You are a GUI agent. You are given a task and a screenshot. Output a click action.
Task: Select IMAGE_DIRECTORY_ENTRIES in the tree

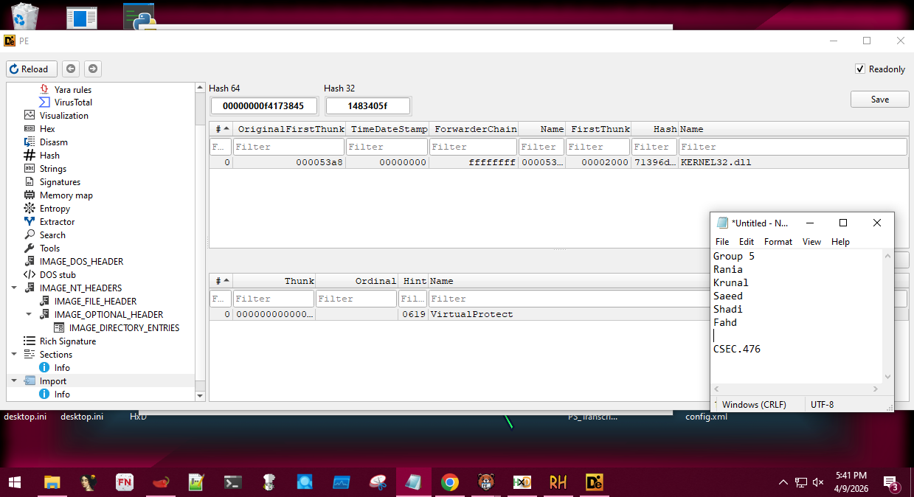(124, 328)
